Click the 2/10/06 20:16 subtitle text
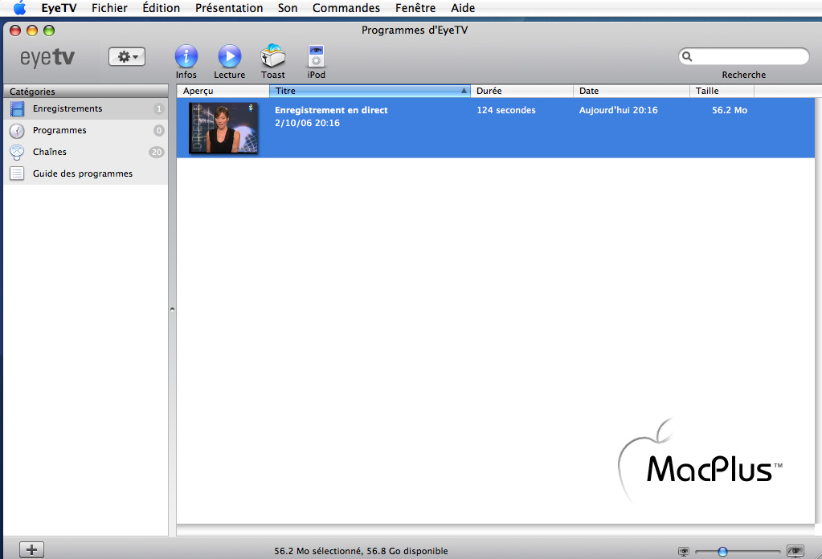 [307, 123]
